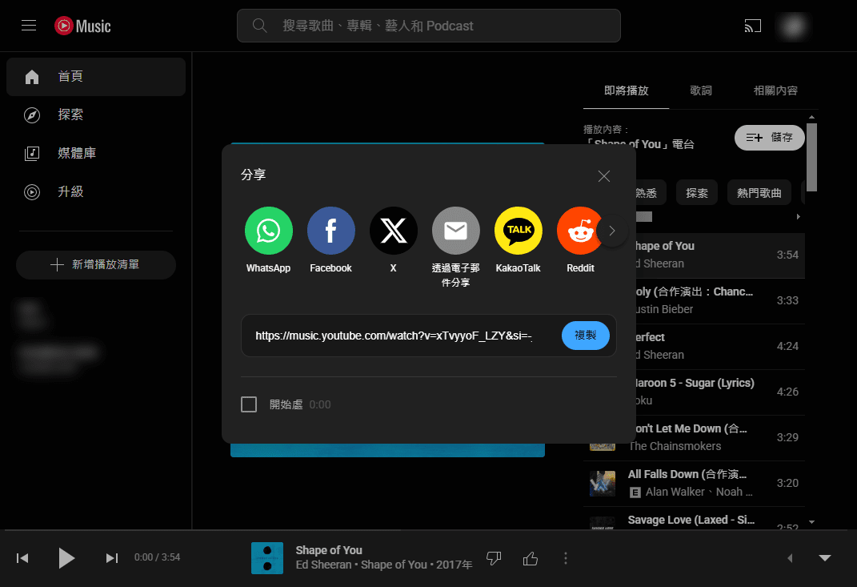
Task: Switch to 即將播放 tab
Action: pyautogui.click(x=626, y=90)
